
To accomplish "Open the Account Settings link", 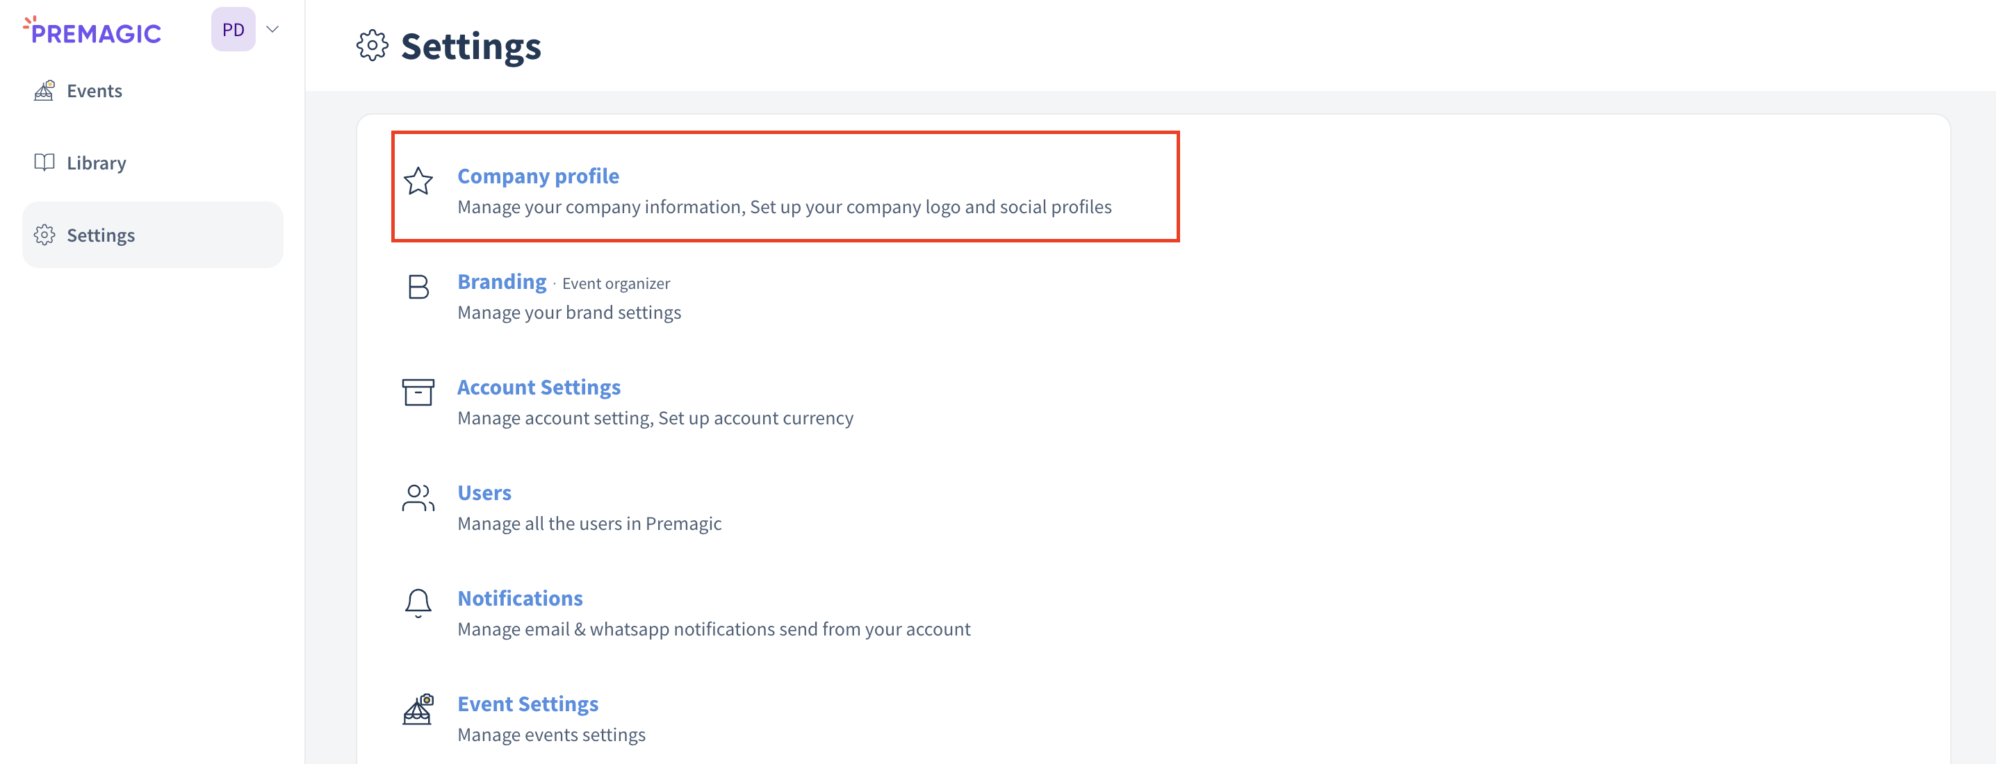I will pyautogui.click(x=539, y=387).
